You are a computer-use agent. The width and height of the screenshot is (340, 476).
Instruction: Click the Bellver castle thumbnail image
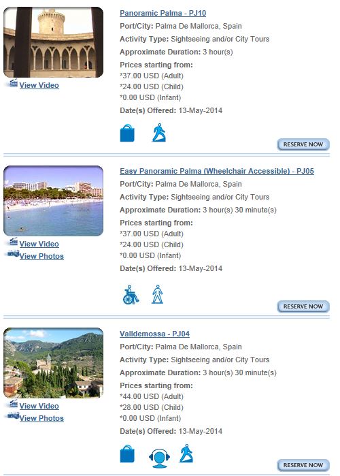(x=53, y=42)
